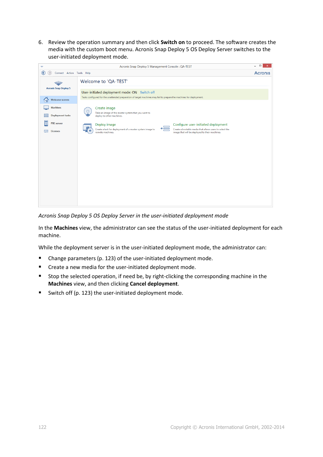This screenshot has height=457, width=323.
Task: Click the Acronis brand logo in menu bar
Action: [262, 73]
